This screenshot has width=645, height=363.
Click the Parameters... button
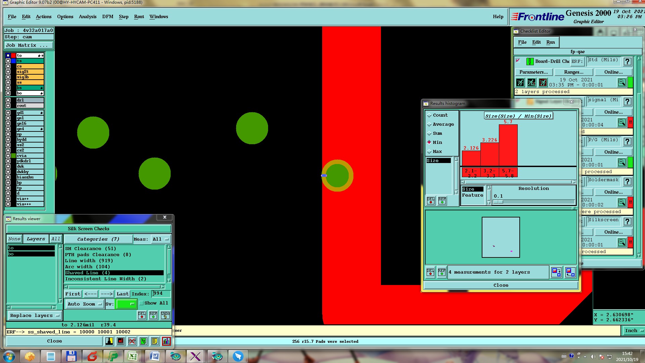coord(533,72)
